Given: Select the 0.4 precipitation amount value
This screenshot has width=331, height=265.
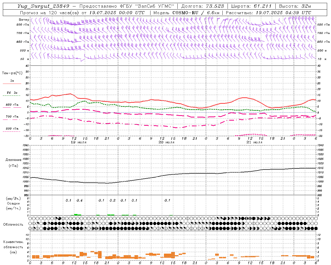Looking at the screenshot, I should pos(80,200).
